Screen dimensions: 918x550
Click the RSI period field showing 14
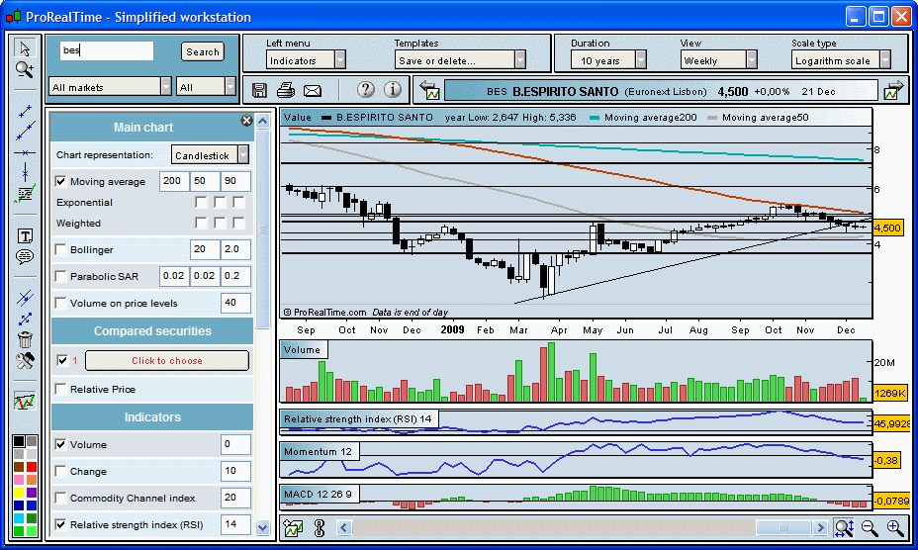point(235,524)
